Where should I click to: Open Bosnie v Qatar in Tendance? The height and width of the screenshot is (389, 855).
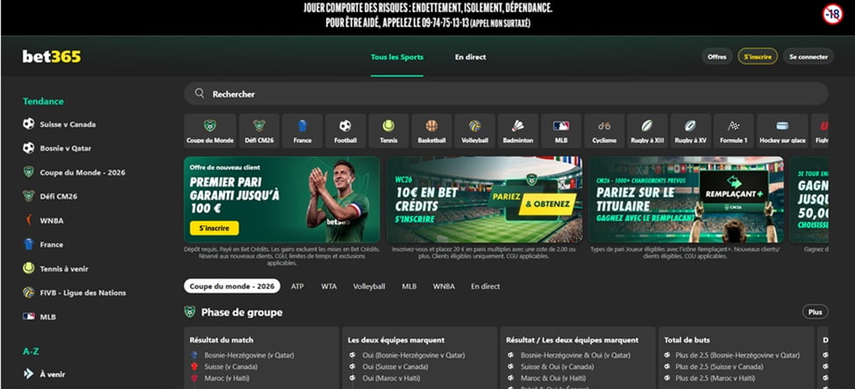(66, 148)
